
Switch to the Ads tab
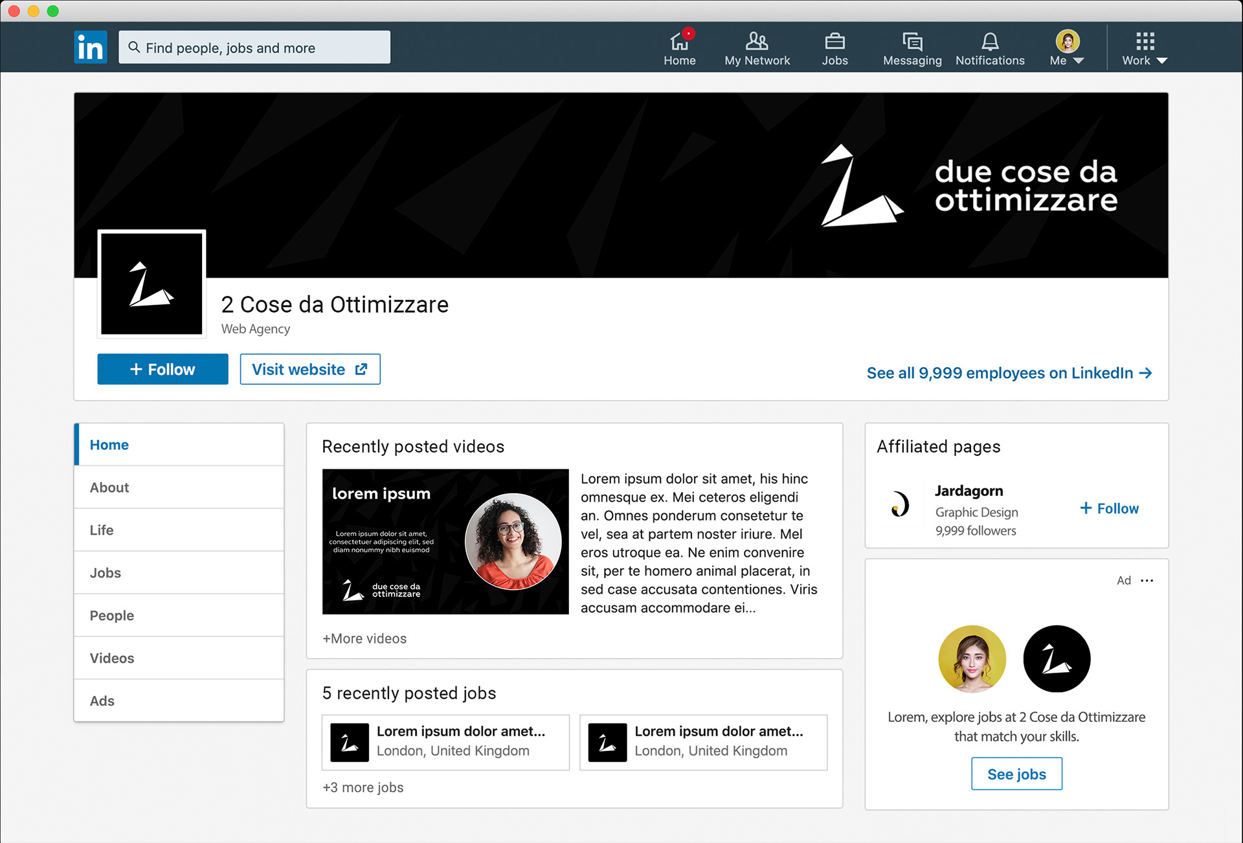[x=179, y=701]
